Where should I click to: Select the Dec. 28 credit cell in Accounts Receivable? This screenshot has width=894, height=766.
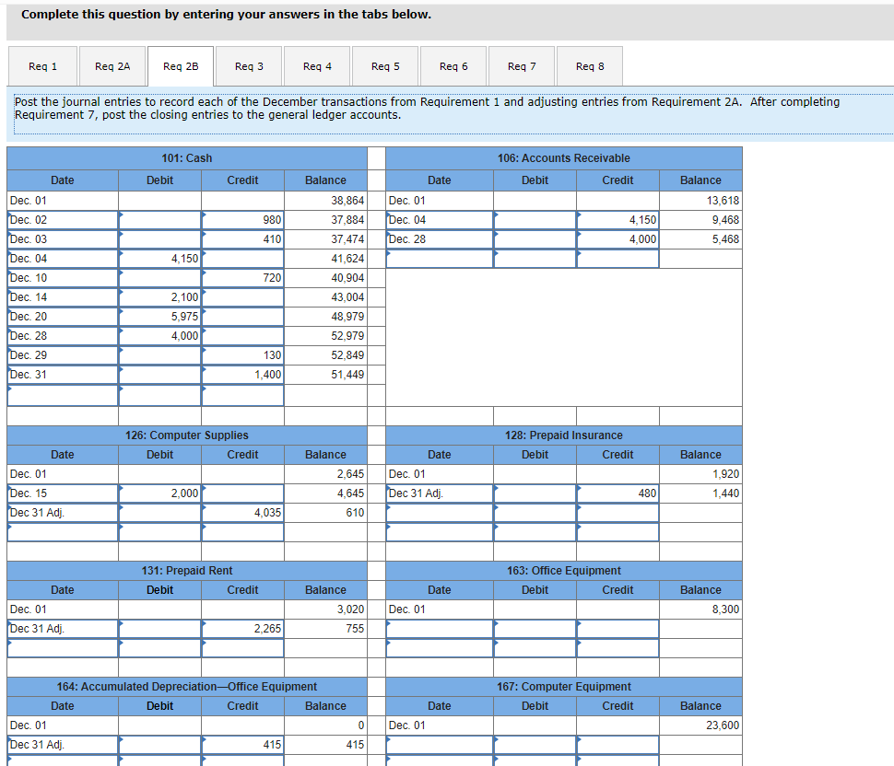[617, 238]
